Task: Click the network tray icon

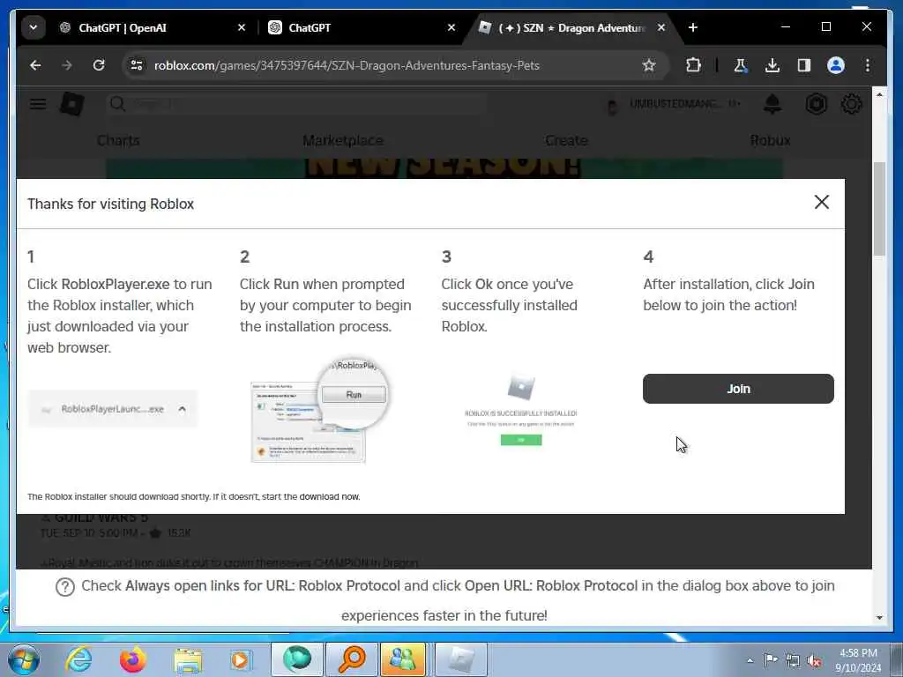Action: point(793,660)
